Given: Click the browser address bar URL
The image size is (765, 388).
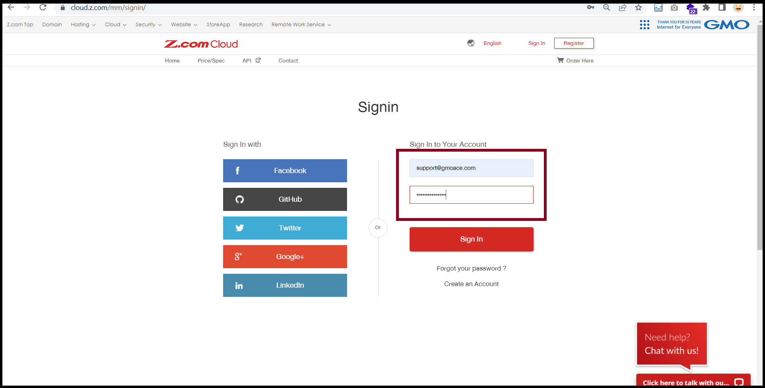Looking at the screenshot, I should [x=108, y=8].
